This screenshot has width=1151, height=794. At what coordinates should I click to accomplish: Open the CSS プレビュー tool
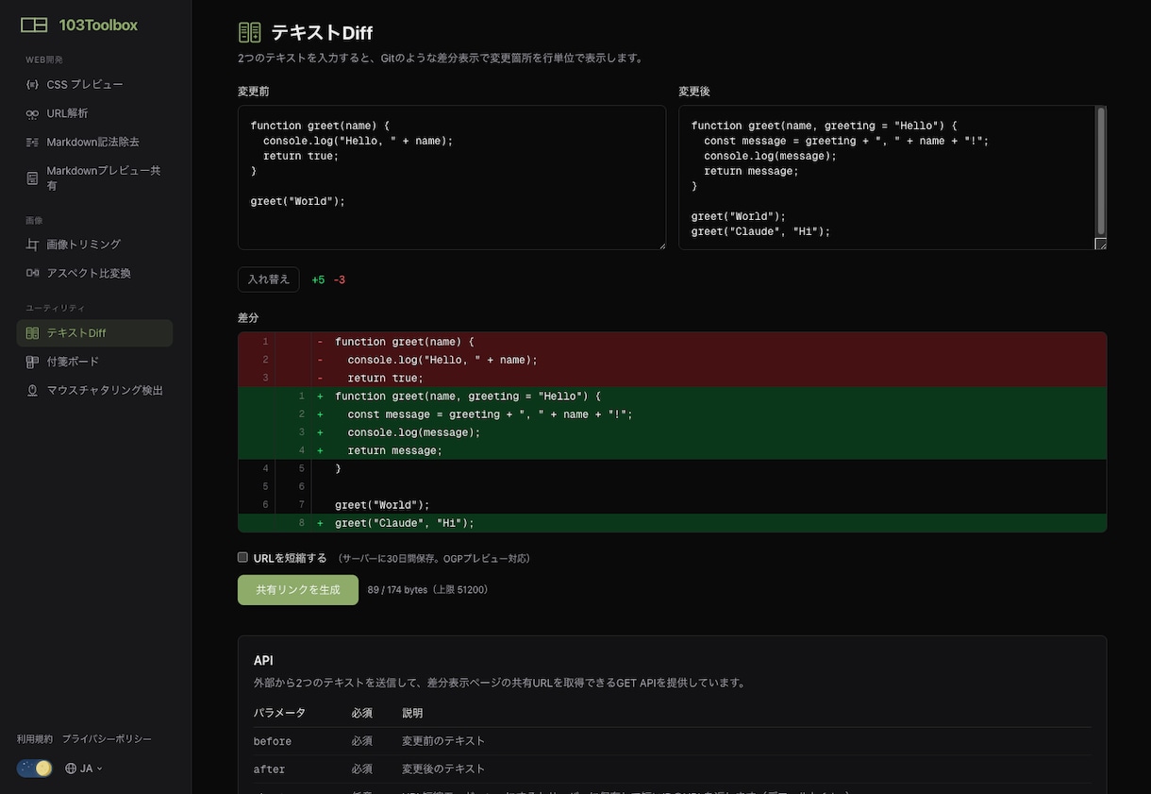[x=94, y=85]
